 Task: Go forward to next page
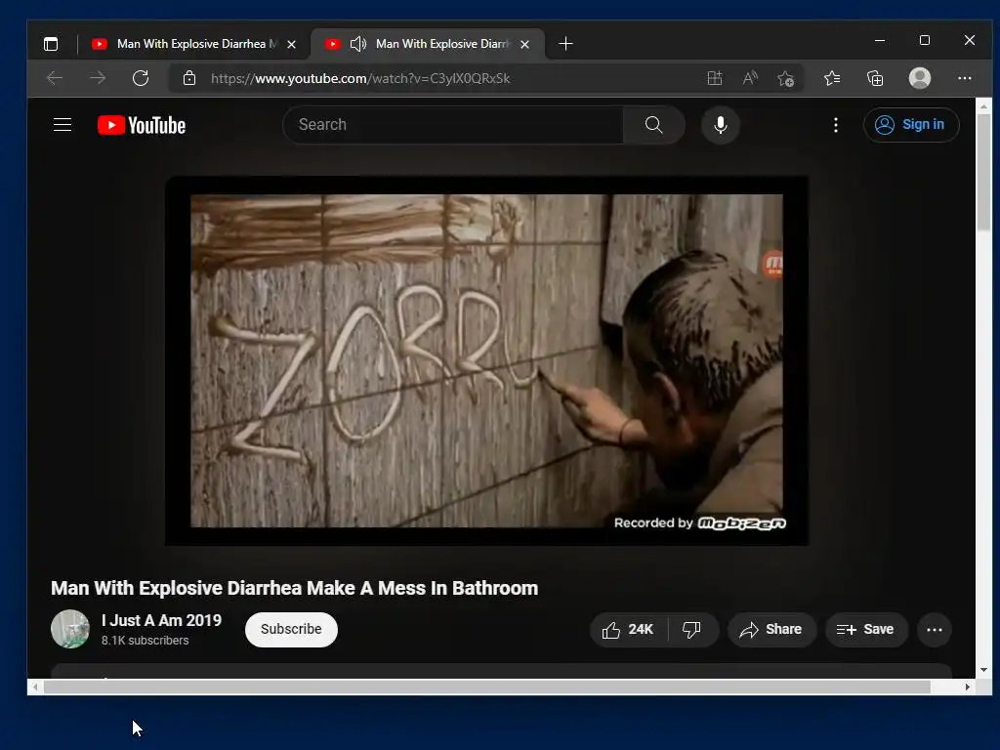98,78
